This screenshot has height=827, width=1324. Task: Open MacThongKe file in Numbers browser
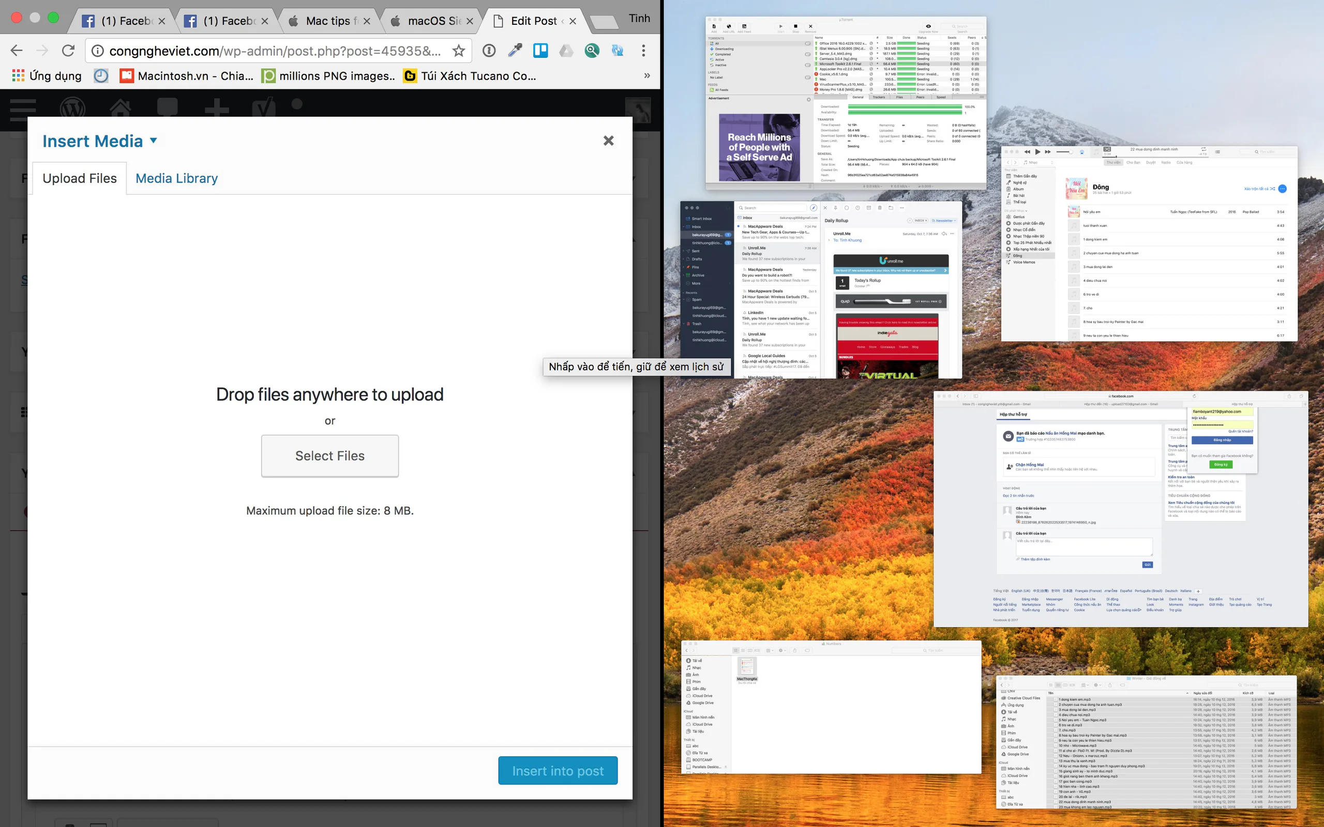click(x=747, y=670)
